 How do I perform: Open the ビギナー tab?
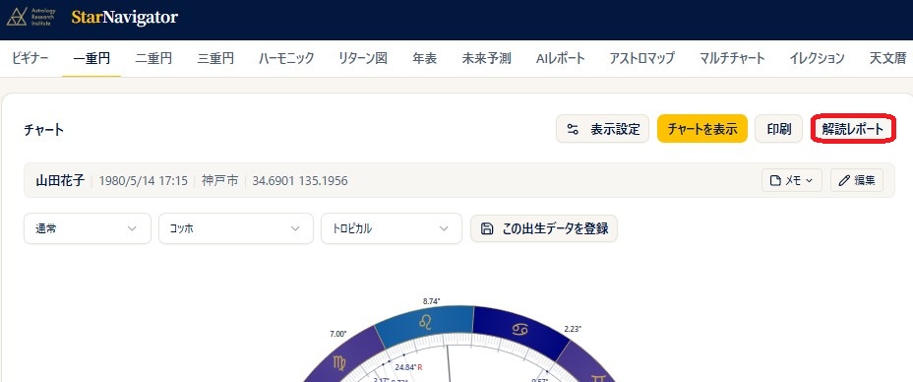click(x=30, y=58)
